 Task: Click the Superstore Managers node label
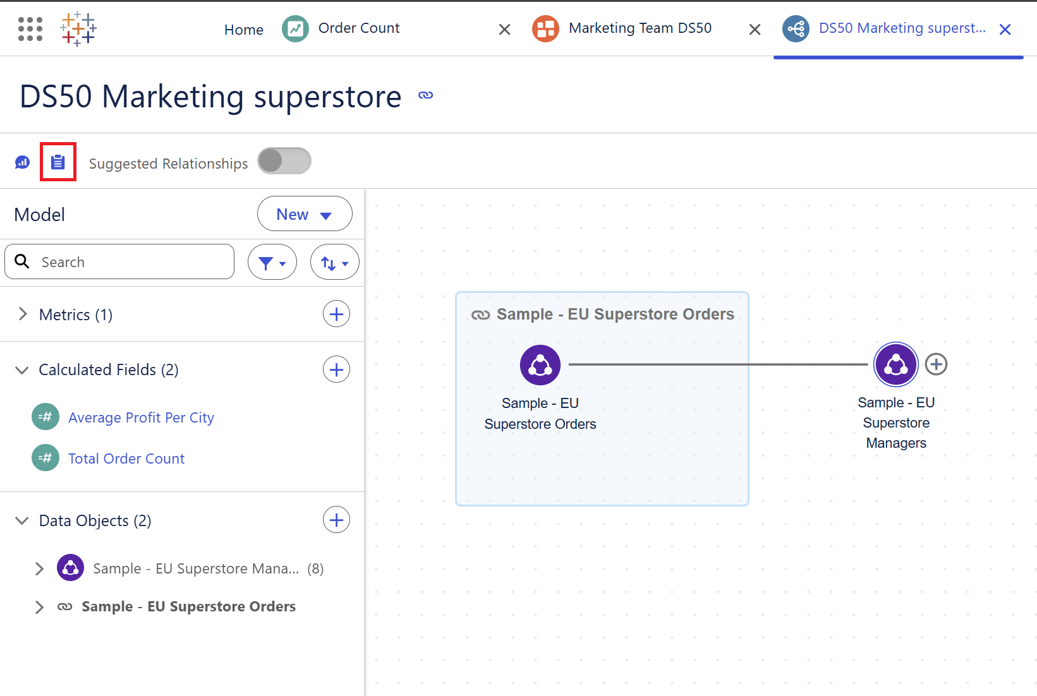[x=896, y=423]
